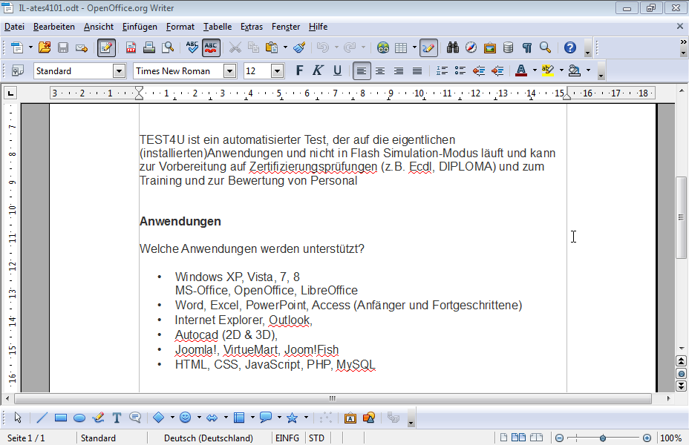The height and width of the screenshot is (445, 689).
Task: Click the Zoom magnifier icon
Action: point(545,47)
